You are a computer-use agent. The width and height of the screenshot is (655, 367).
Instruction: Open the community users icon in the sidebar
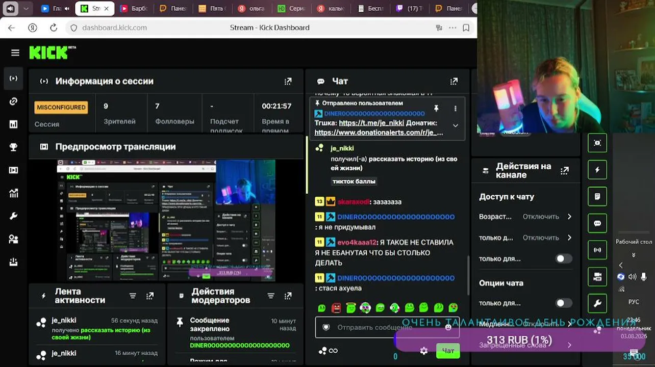14,239
